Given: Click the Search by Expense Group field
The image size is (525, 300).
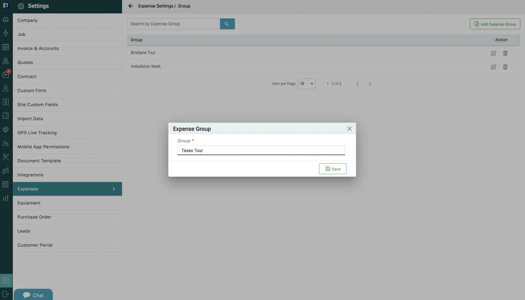Looking at the screenshot, I should (x=173, y=24).
